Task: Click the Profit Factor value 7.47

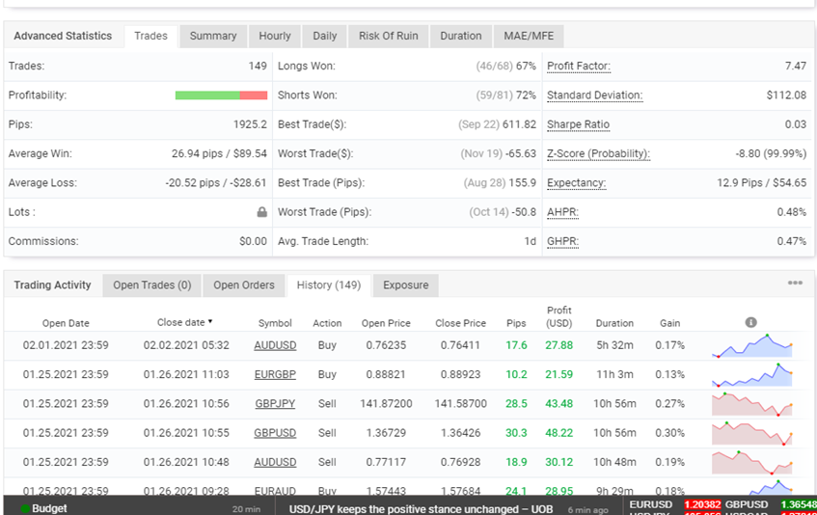Action: [x=796, y=67]
